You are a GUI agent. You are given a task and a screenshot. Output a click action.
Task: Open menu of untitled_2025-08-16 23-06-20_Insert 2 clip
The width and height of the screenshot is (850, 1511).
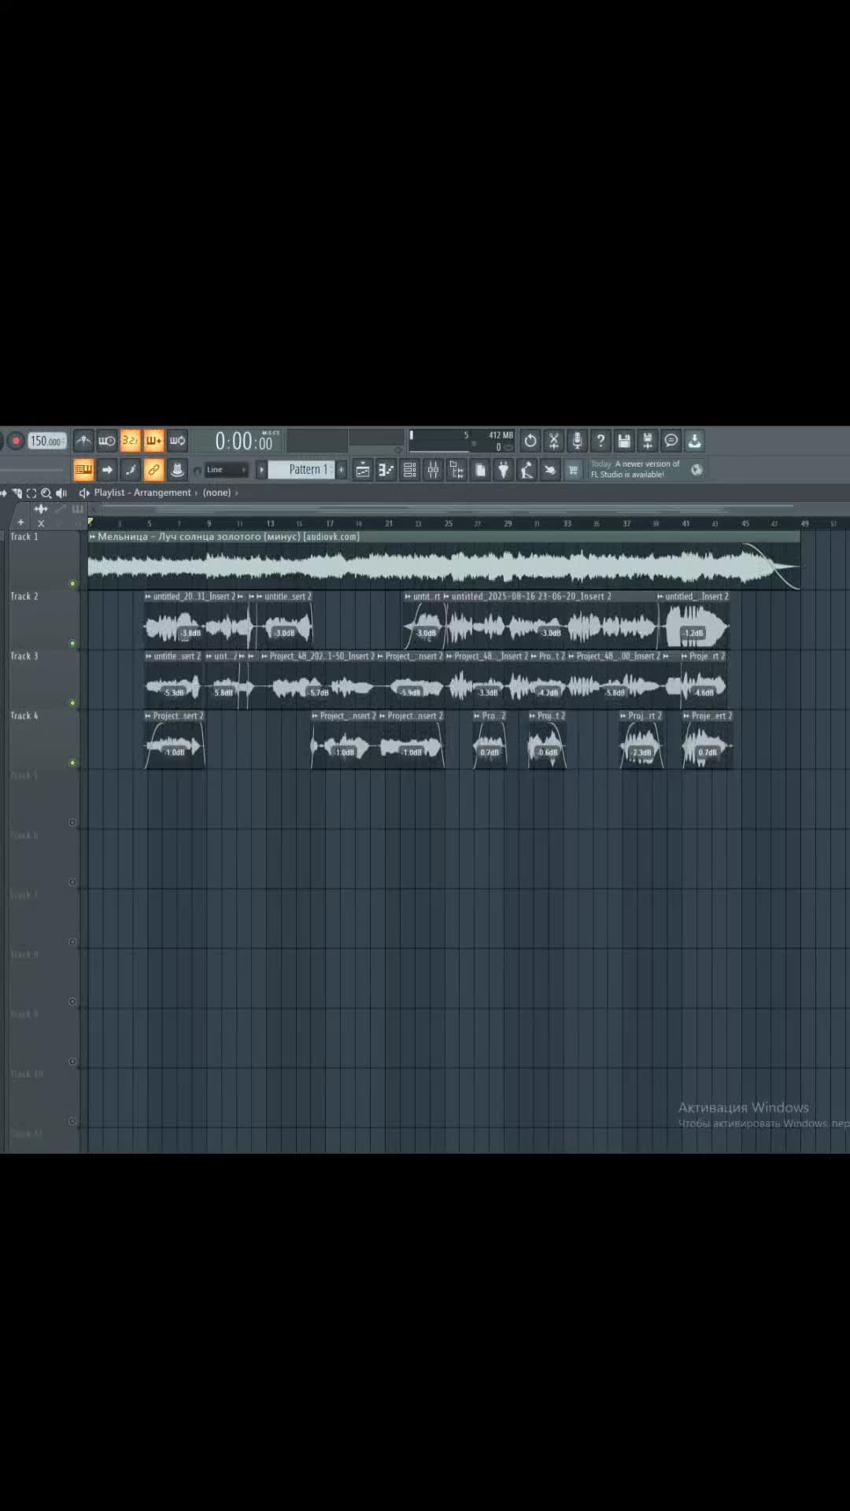(446, 597)
